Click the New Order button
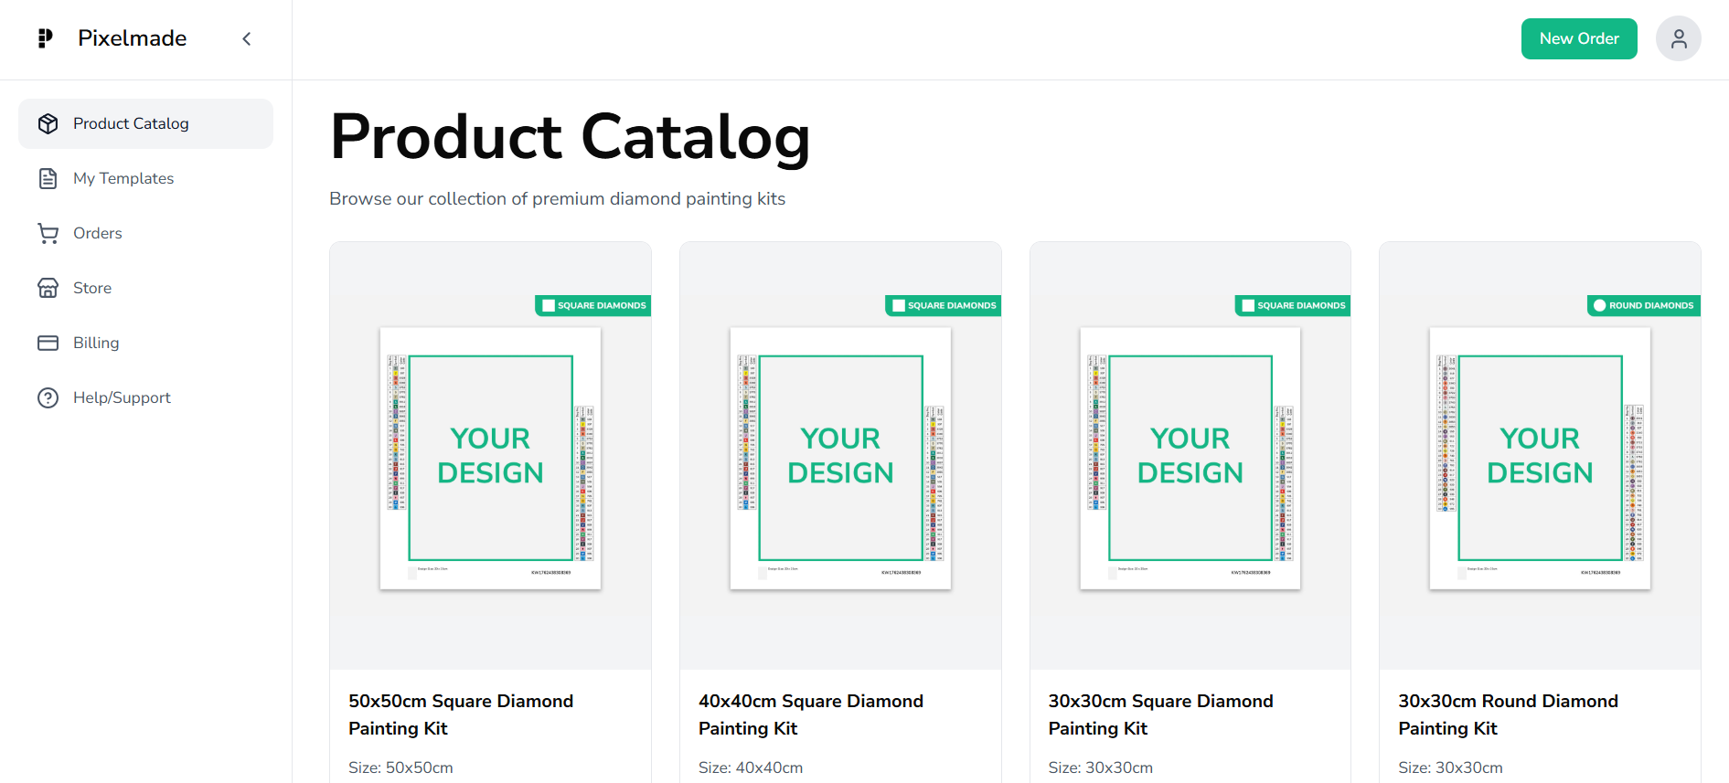Image resolution: width=1729 pixels, height=783 pixels. coord(1578,38)
